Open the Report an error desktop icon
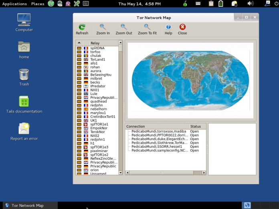Image resolution: width=279 pixels, height=209 pixels. pyautogui.click(x=24, y=129)
